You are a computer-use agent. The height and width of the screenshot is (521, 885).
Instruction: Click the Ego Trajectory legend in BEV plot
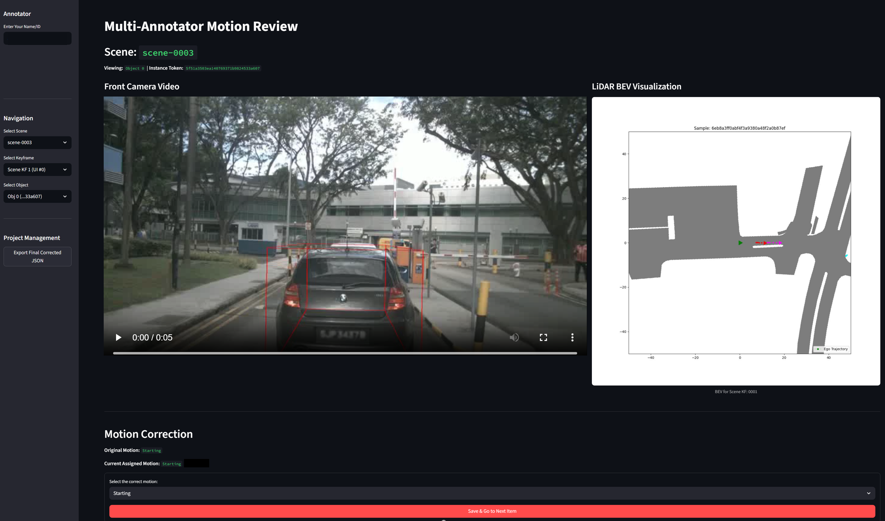click(x=831, y=349)
